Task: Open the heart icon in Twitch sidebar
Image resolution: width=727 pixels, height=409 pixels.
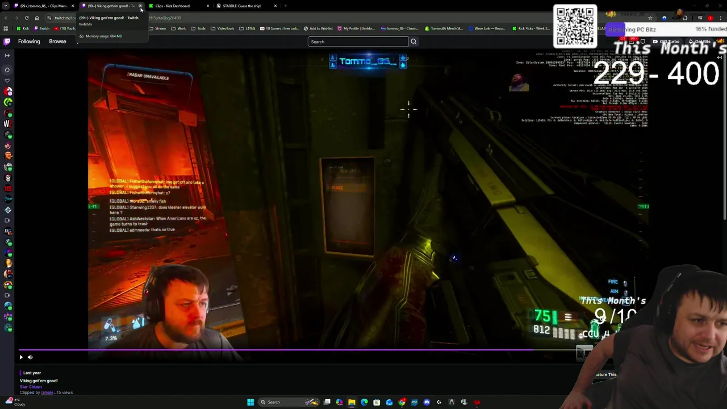Action: coord(7,80)
